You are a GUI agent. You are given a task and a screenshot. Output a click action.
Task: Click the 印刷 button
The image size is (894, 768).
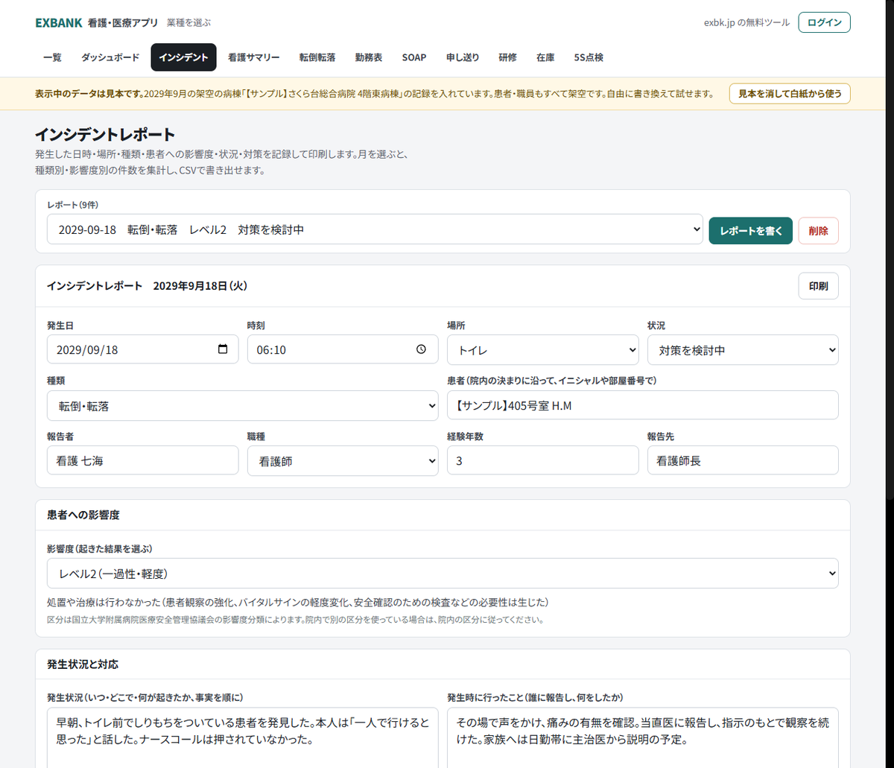pos(818,286)
